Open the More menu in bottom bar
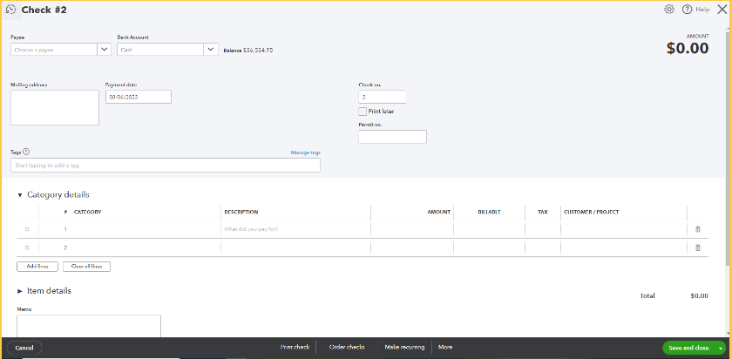The height and width of the screenshot is (359, 732). (445, 348)
